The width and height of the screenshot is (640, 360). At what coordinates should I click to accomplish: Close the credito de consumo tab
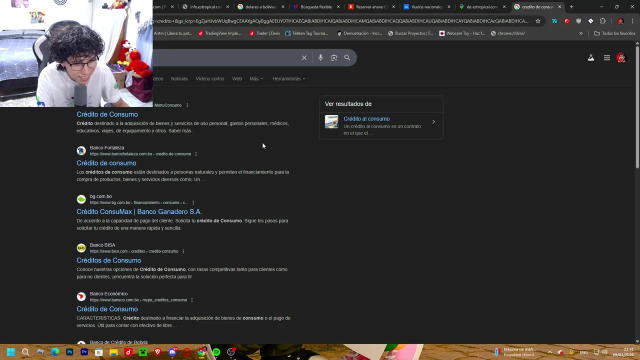[560, 7]
